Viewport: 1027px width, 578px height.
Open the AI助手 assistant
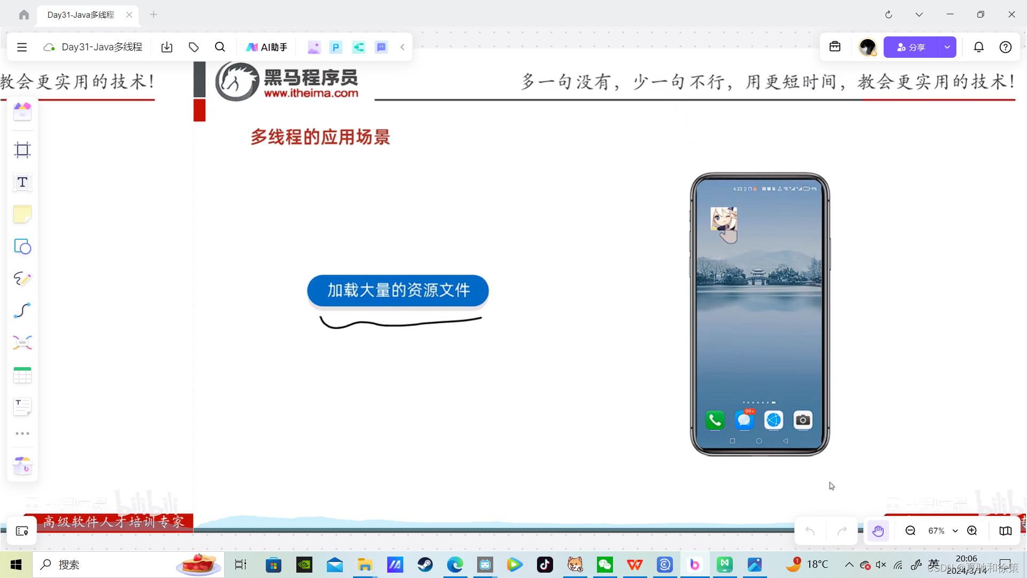[x=266, y=47]
